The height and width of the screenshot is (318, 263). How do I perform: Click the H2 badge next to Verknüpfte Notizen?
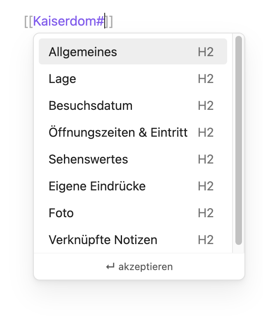click(206, 240)
